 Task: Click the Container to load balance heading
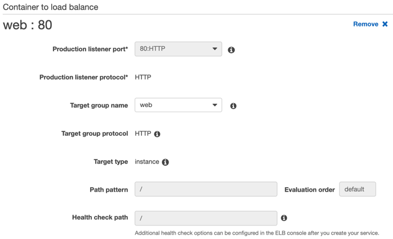(x=50, y=7)
